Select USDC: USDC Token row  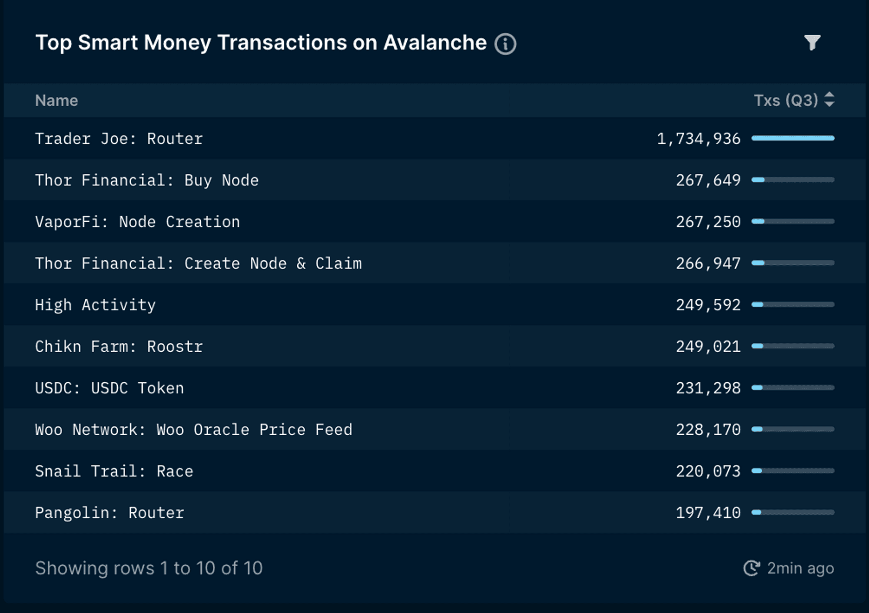click(434, 387)
